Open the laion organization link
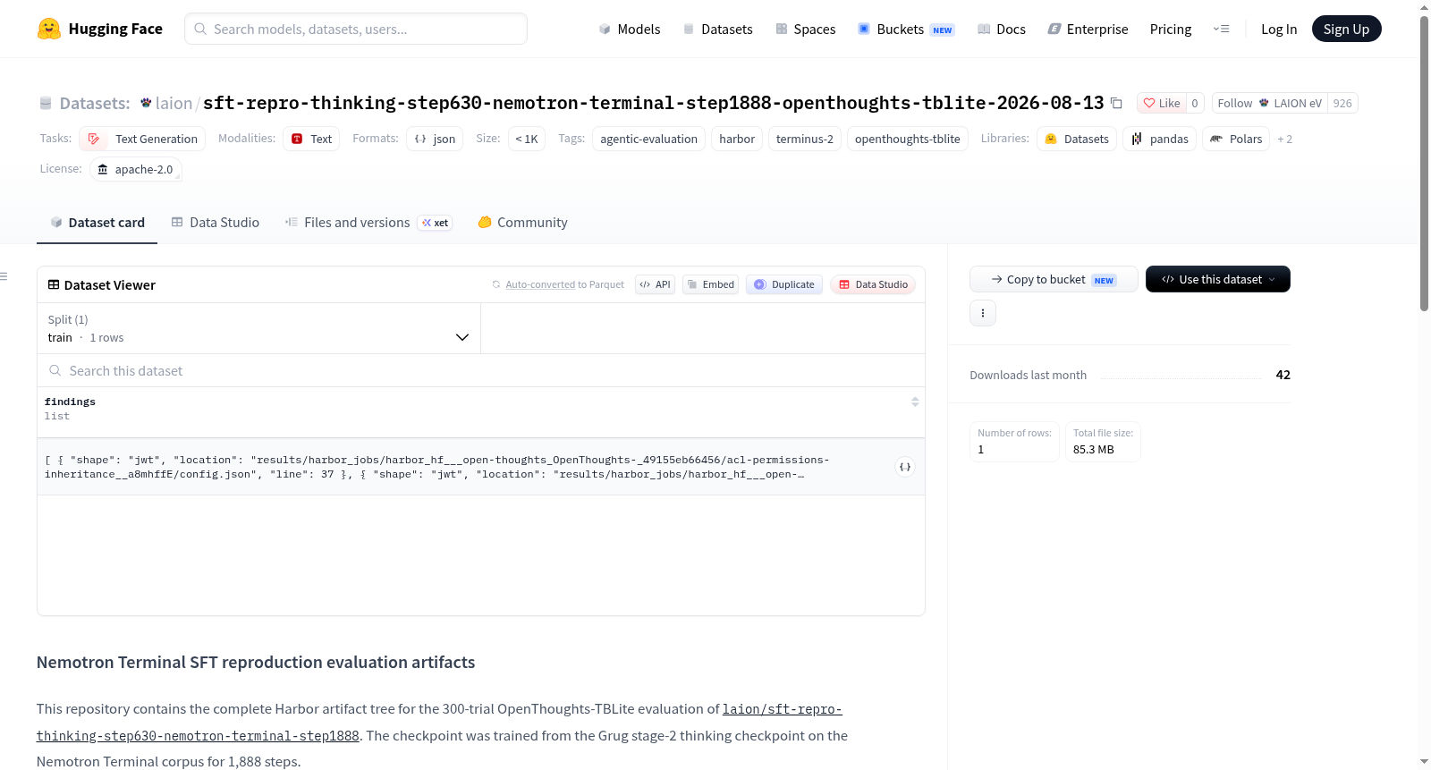 pos(174,103)
